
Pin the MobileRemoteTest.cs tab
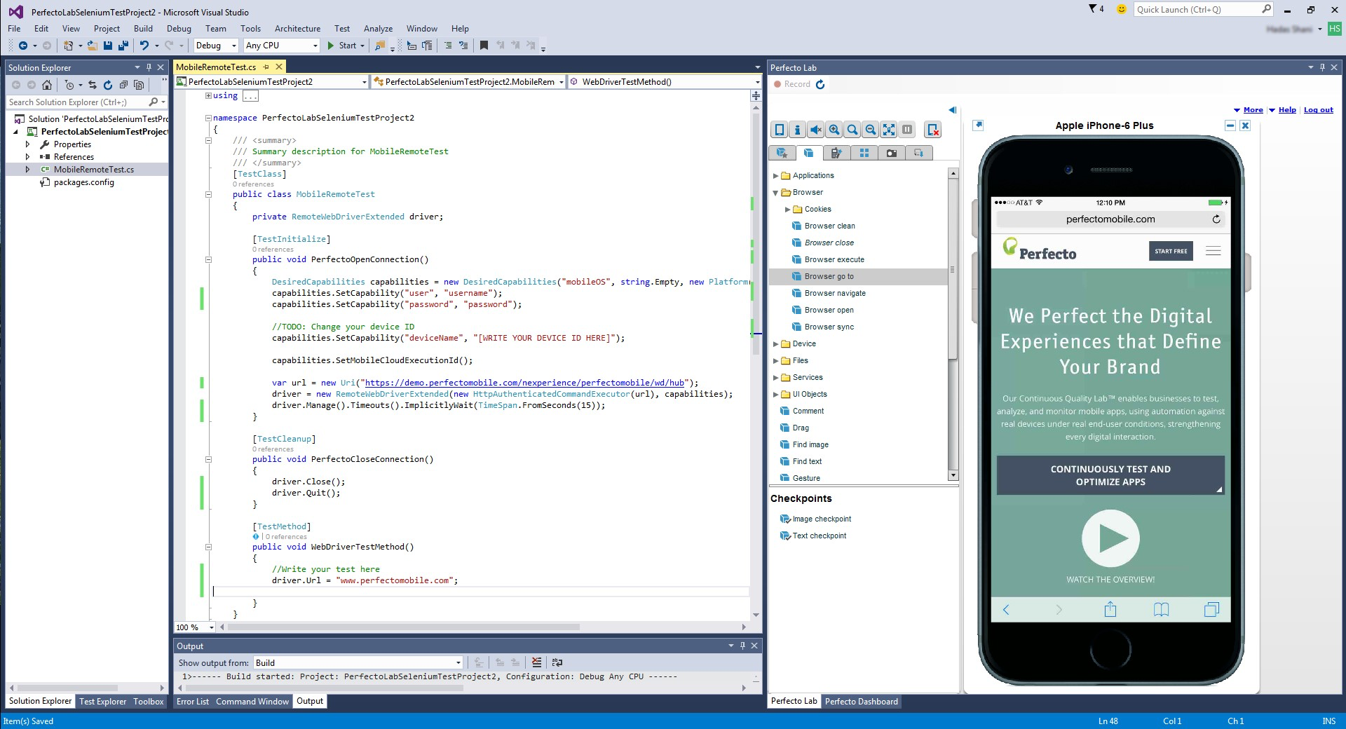(x=266, y=67)
